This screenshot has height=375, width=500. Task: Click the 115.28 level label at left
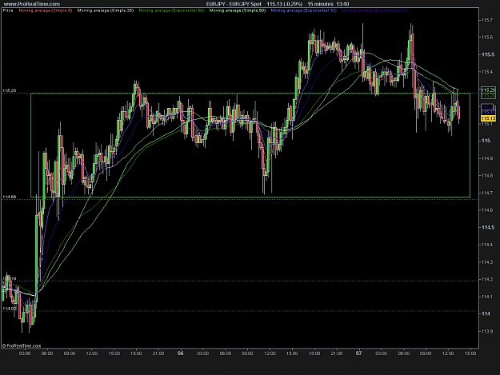point(10,91)
